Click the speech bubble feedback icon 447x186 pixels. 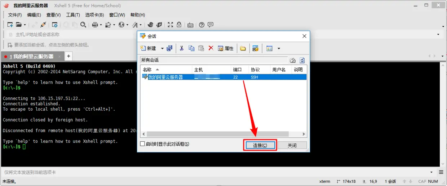tap(211, 25)
